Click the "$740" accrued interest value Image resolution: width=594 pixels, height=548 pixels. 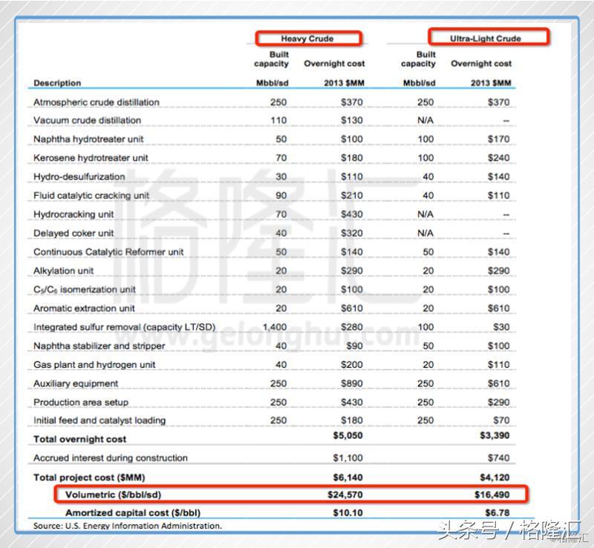498,458
